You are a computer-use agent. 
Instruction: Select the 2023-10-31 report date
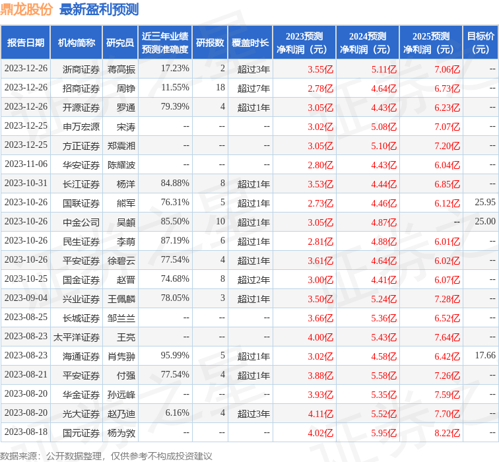(26, 183)
